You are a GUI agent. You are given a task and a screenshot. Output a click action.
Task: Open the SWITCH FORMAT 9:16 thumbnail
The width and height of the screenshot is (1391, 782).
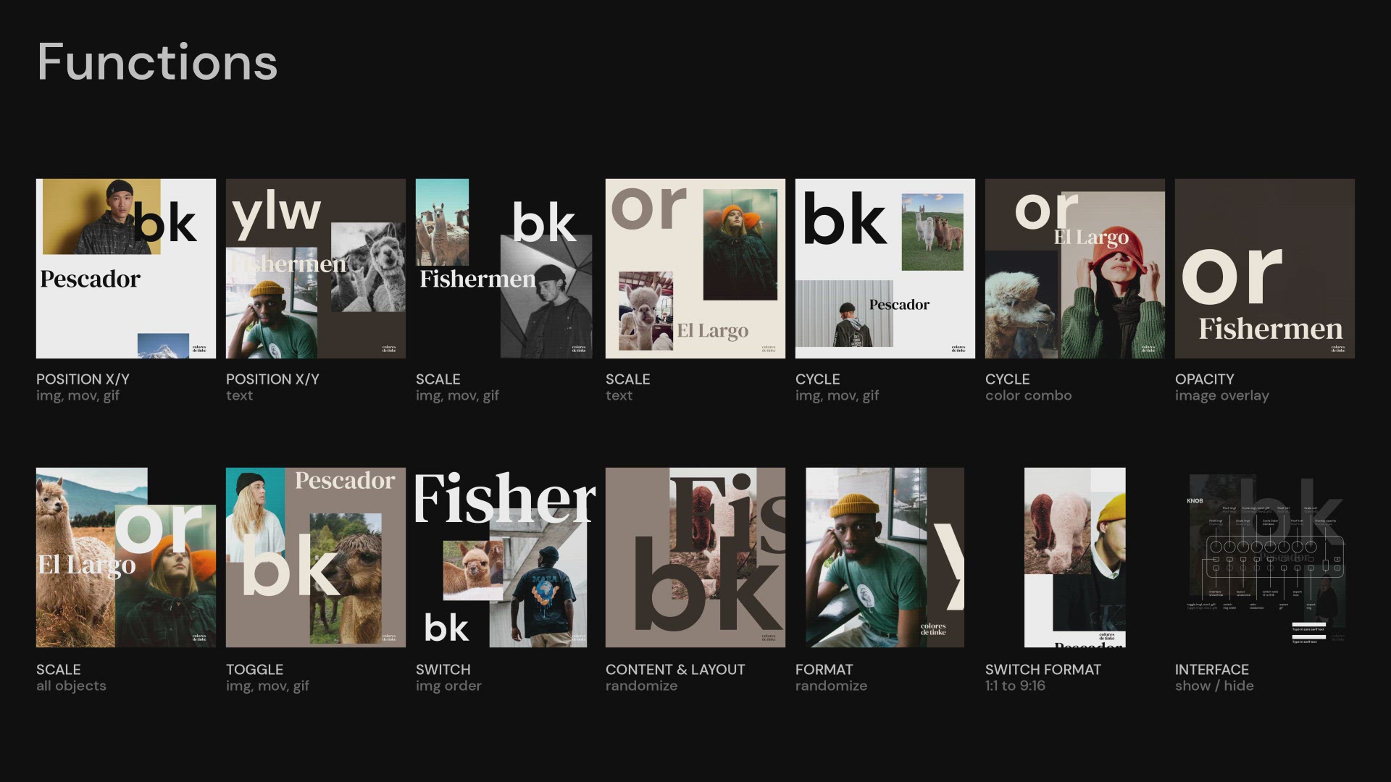1075,558
